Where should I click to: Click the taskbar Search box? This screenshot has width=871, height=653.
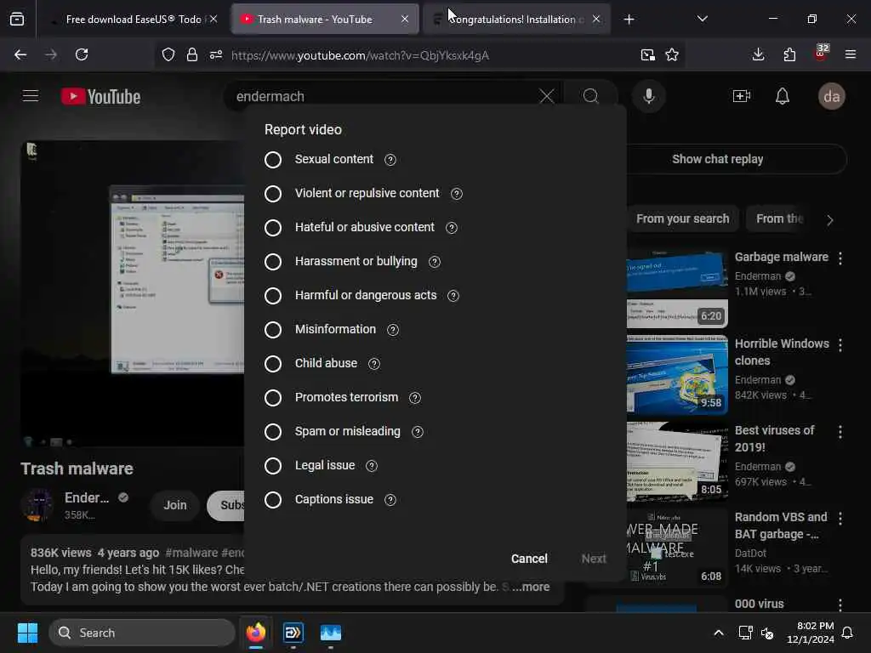pyautogui.click(x=142, y=633)
